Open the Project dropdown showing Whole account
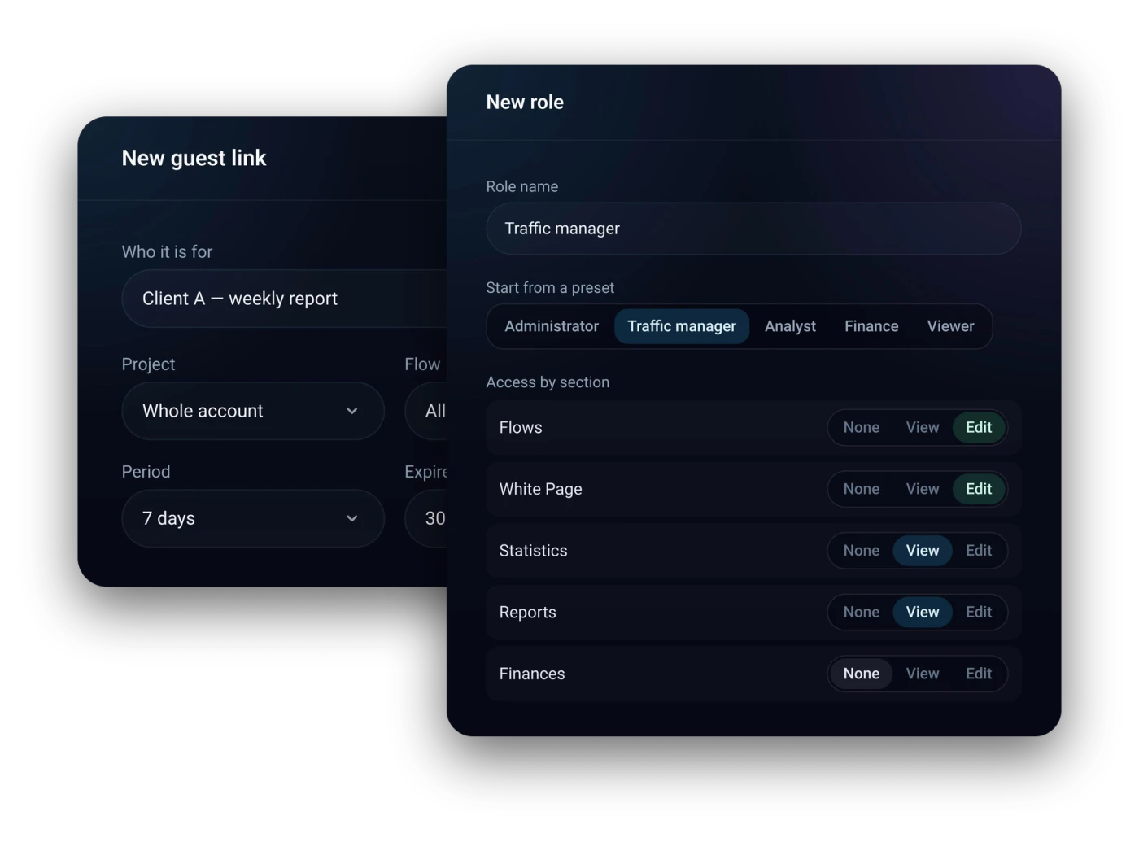 tap(253, 411)
